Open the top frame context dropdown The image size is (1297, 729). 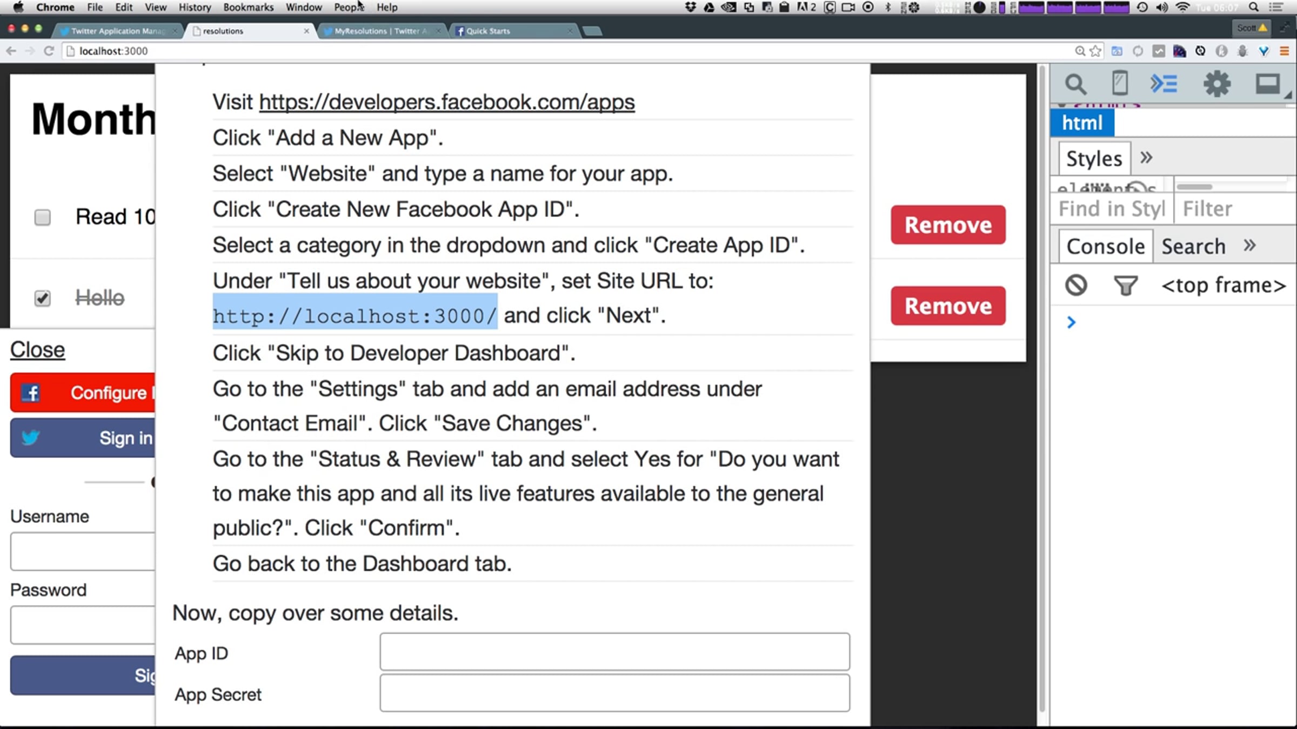[x=1223, y=285]
